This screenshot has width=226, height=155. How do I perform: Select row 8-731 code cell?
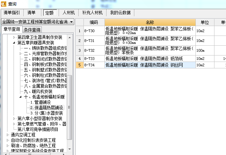coord(94,41)
